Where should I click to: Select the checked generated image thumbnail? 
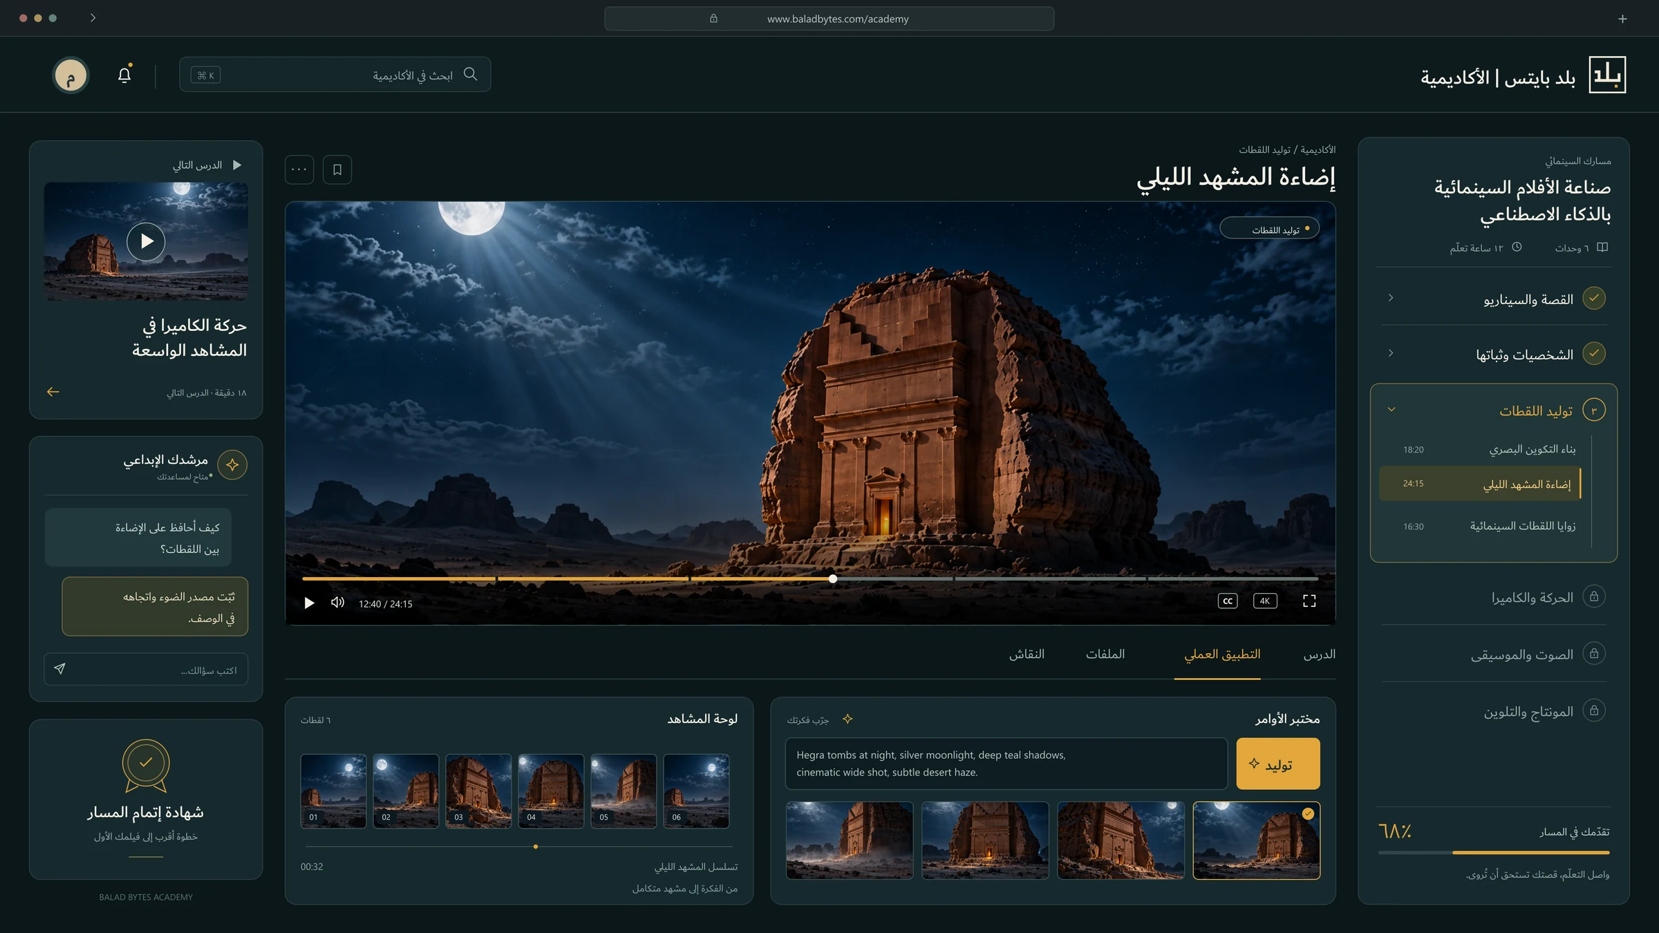tap(1256, 840)
